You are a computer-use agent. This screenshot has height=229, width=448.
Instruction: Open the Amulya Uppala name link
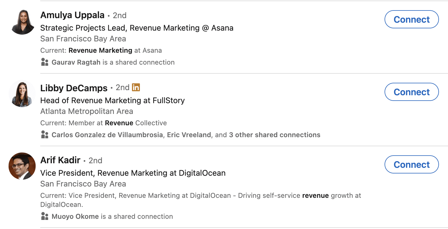[x=72, y=15]
